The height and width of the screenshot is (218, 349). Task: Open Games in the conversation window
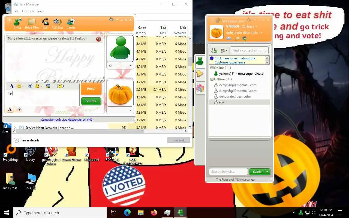(x=71, y=23)
